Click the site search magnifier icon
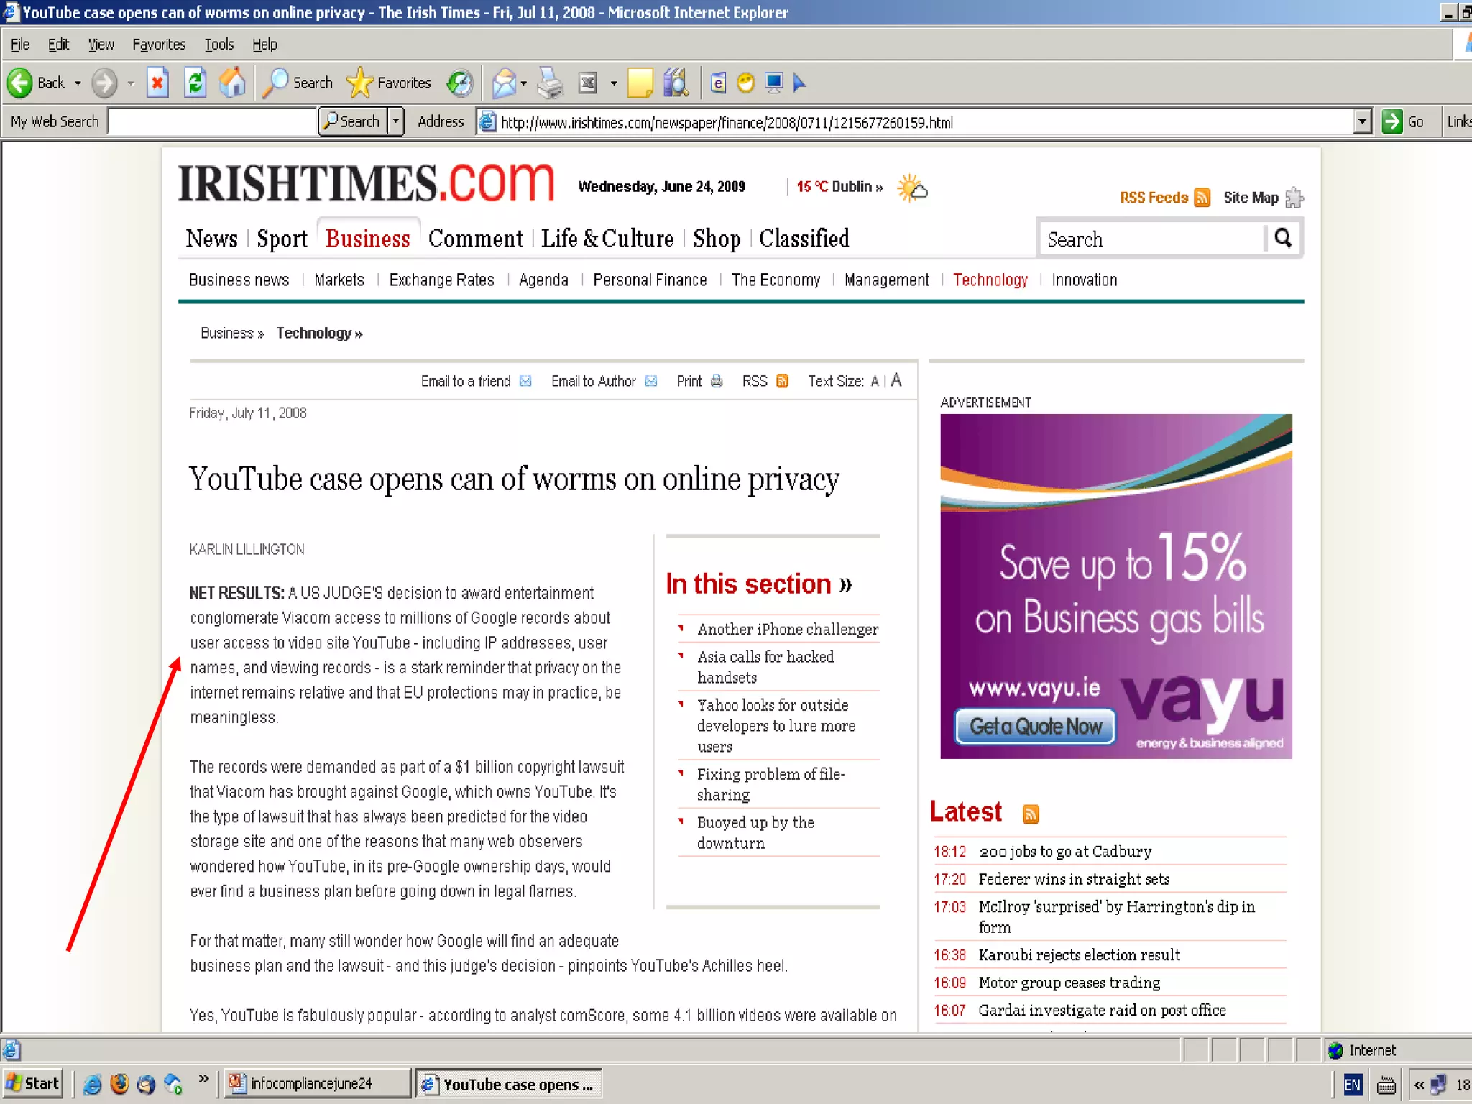Image resolution: width=1472 pixels, height=1104 pixels. [x=1283, y=238]
